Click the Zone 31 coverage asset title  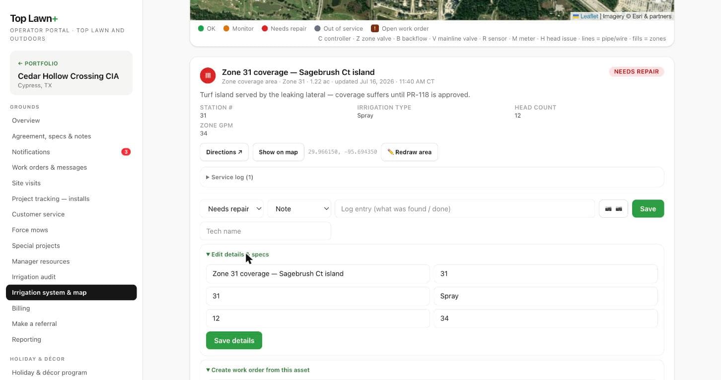pyautogui.click(x=298, y=72)
